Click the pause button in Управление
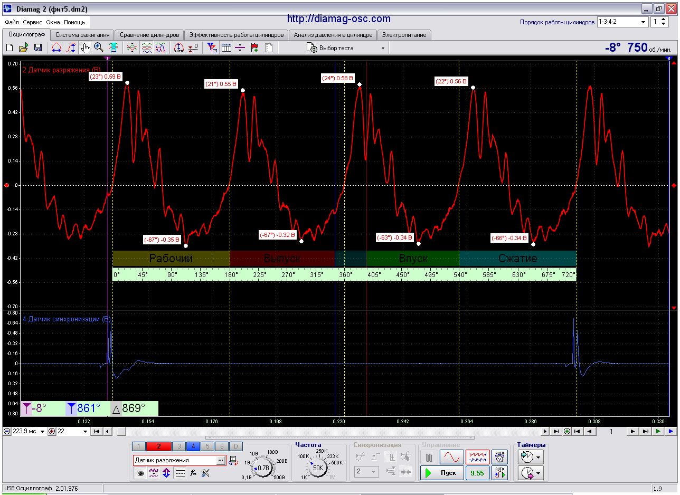The image size is (680, 495). [x=429, y=457]
